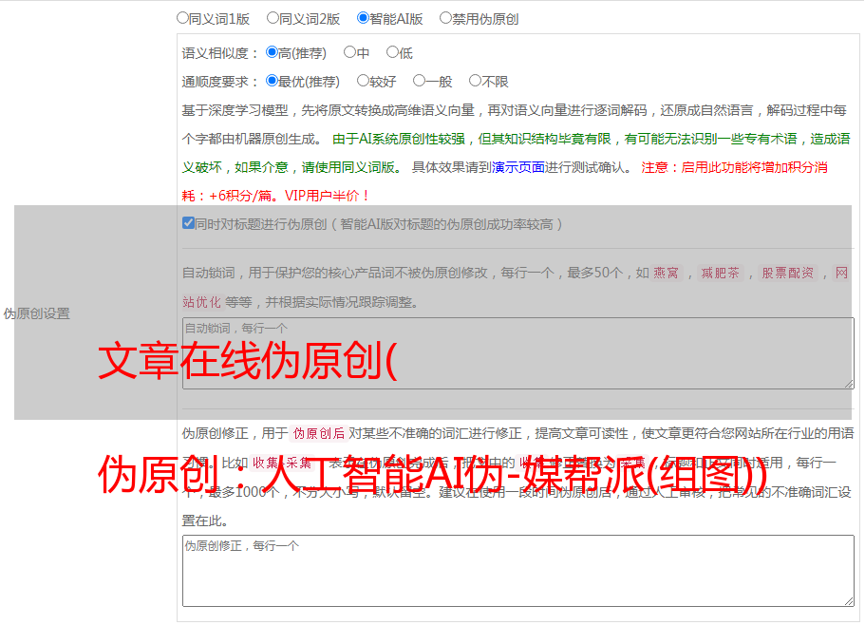Click into the 自动锁词 textarea
Screen dimensions: 865x625
[518, 353]
